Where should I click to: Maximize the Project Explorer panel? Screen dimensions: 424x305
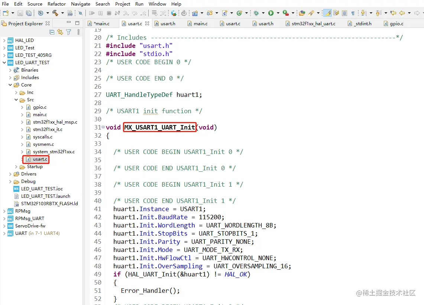point(77,23)
